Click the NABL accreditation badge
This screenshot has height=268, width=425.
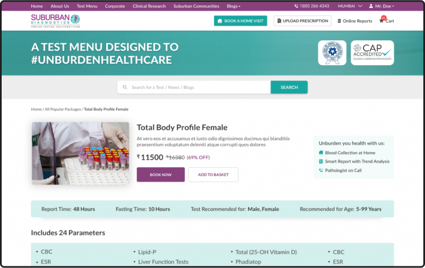pos(332,53)
